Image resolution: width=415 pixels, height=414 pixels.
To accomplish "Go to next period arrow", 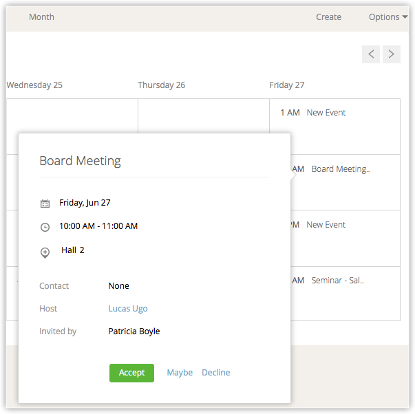I will tap(392, 54).
